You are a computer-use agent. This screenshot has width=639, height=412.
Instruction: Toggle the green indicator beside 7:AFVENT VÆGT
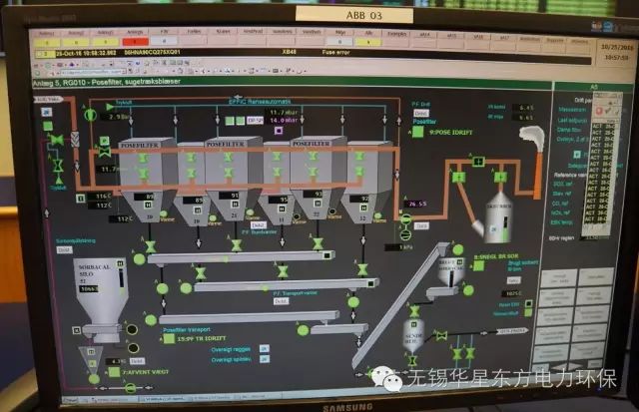pyautogui.click(x=112, y=373)
